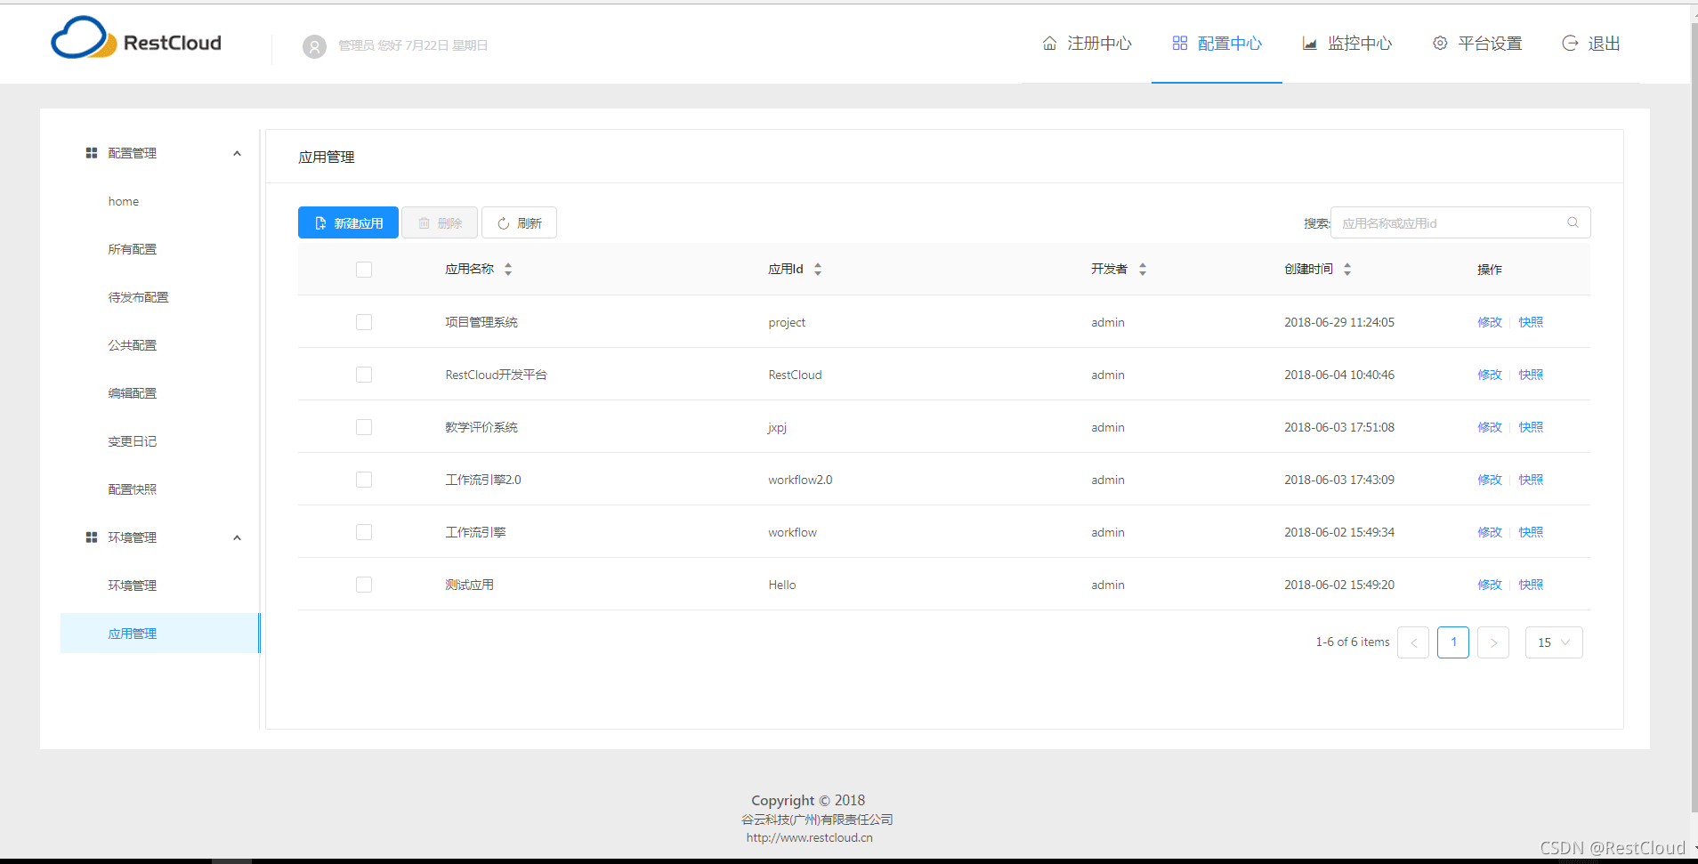Click the jxpj app id cell
This screenshot has width=1698, height=864.
(x=778, y=427)
